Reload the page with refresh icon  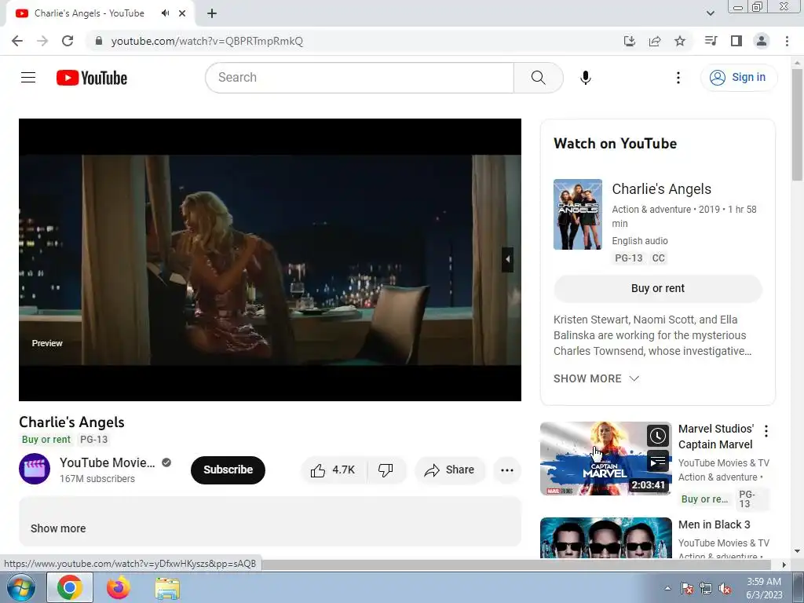pos(68,41)
